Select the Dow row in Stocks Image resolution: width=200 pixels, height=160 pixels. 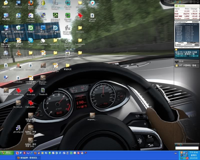point(187,14)
